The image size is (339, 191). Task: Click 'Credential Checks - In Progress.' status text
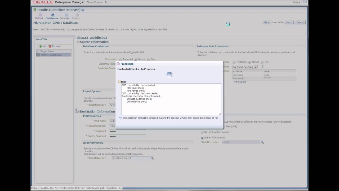[x=136, y=69]
